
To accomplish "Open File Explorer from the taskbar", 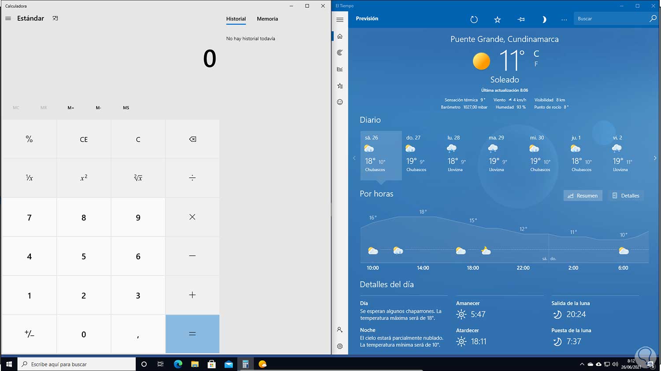I will click(x=195, y=364).
